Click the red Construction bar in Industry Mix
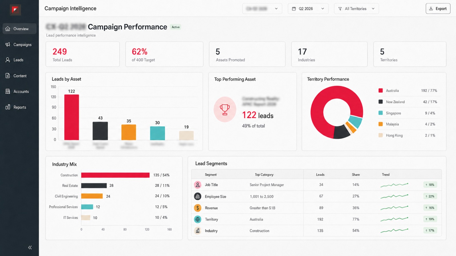Viewport: 456px width, 256px height. (x=115, y=175)
